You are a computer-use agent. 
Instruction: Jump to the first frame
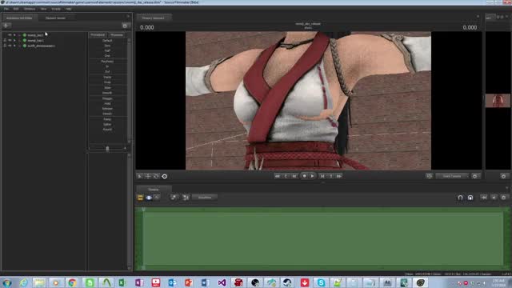pos(277,176)
